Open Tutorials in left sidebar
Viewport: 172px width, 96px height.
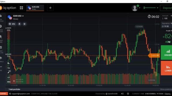click(1, 59)
